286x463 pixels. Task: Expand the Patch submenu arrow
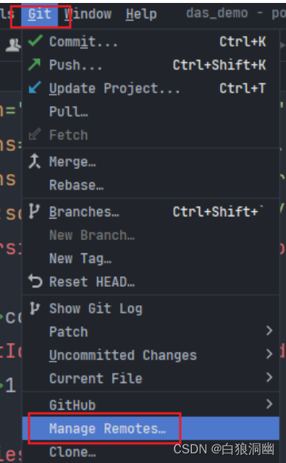(269, 330)
